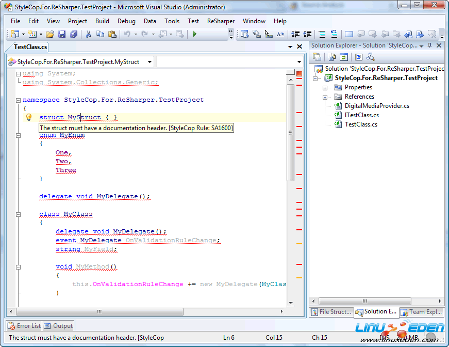This screenshot has width=449, height=347.
Task: Open the Build menu
Action: point(102,21)
